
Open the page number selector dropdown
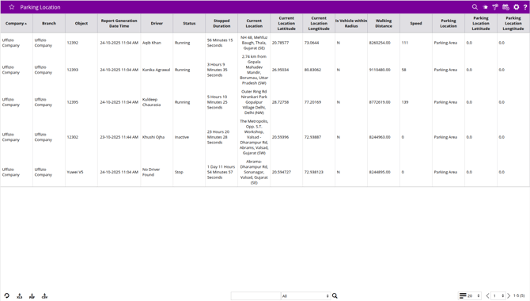[x=498, y=296]
